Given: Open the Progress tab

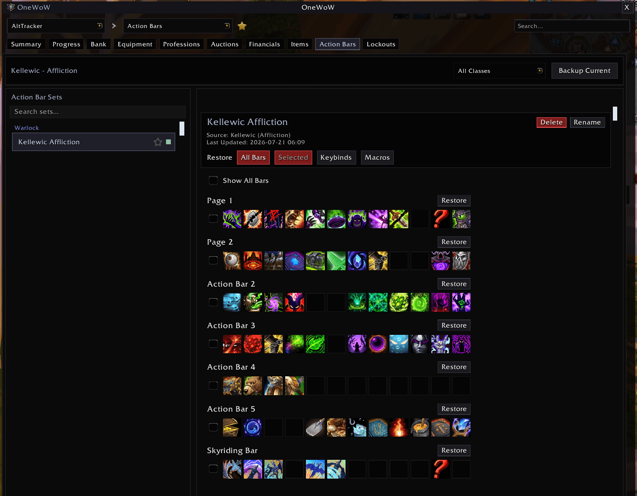Looking at the screenshot, I should (67, 44).
